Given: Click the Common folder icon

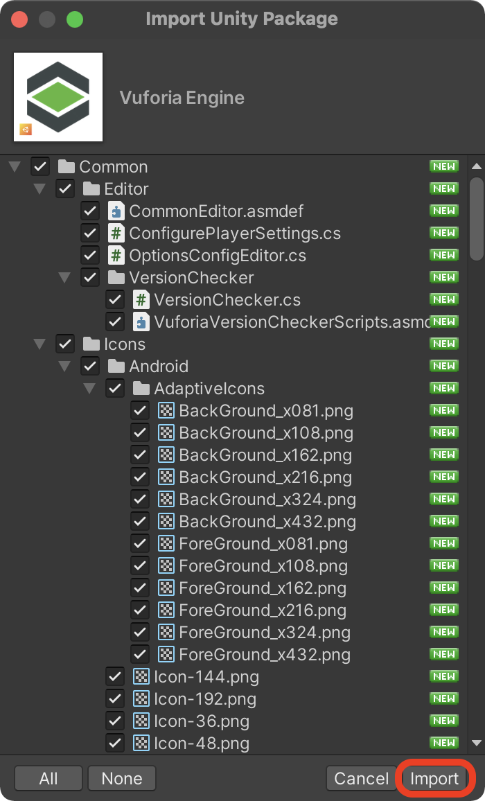Looking at the screenshot, I should pos(66,166).
